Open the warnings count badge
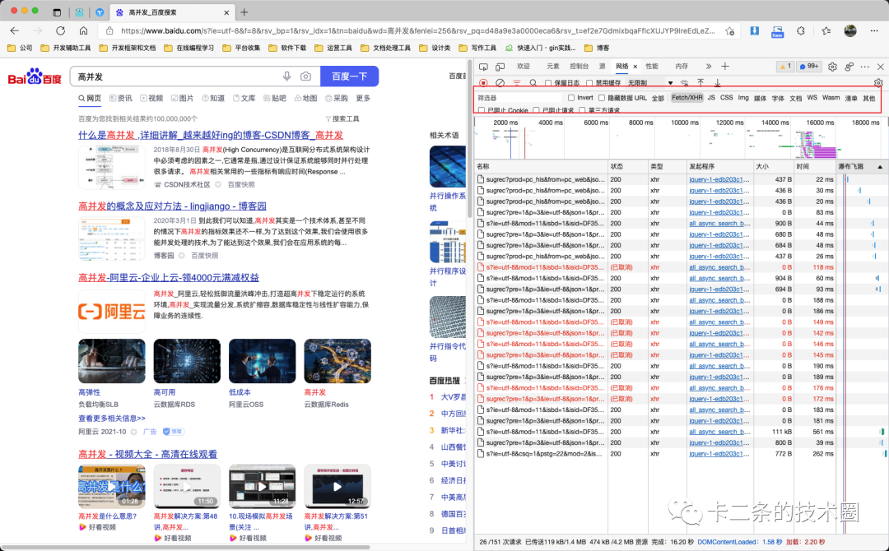889x551 pixels. [x=785, y=67]
